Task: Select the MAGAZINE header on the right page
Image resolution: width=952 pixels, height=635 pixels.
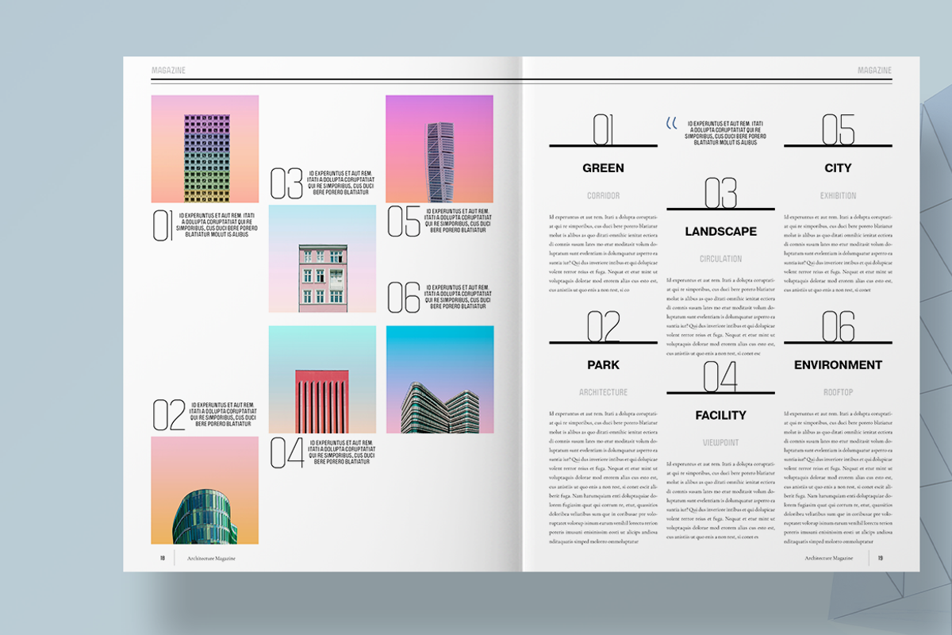Action: tap(876, 69)
